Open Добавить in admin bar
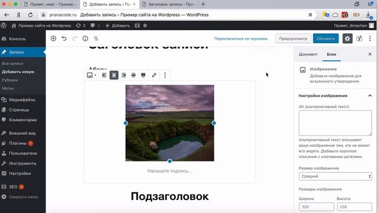378x213 pixels. click(118, 25)
